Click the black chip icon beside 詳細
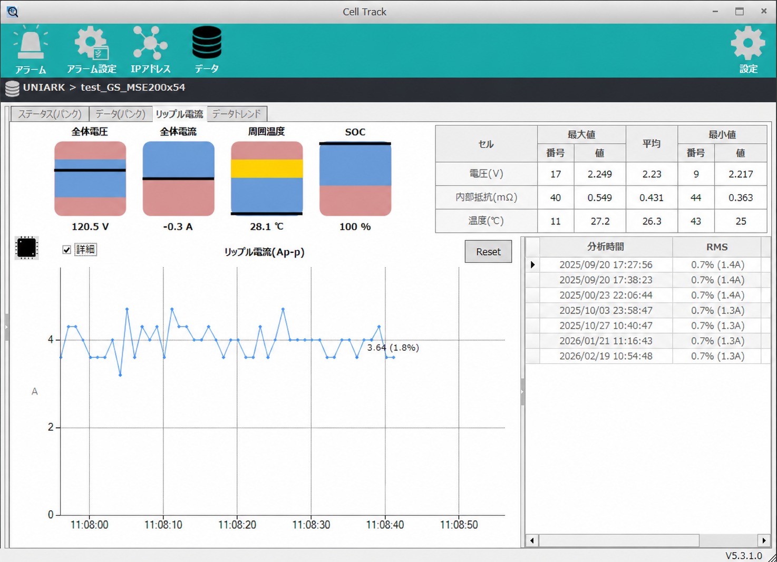The height and width of the screenshot is (562, 777). click(26, 248)
